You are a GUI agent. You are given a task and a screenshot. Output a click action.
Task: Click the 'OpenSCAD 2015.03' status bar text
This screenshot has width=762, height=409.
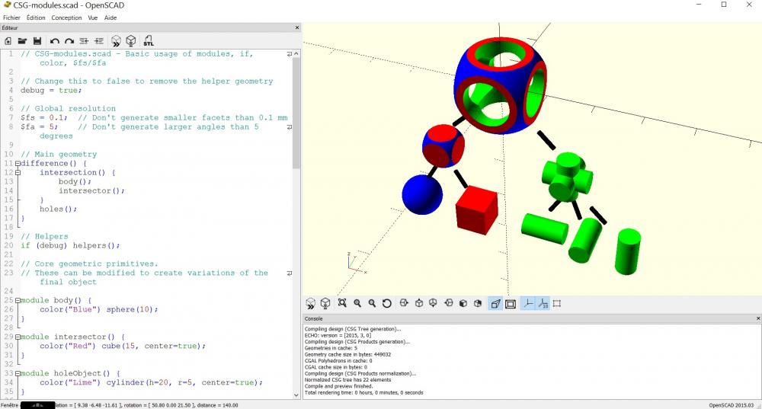click(732, 405)
